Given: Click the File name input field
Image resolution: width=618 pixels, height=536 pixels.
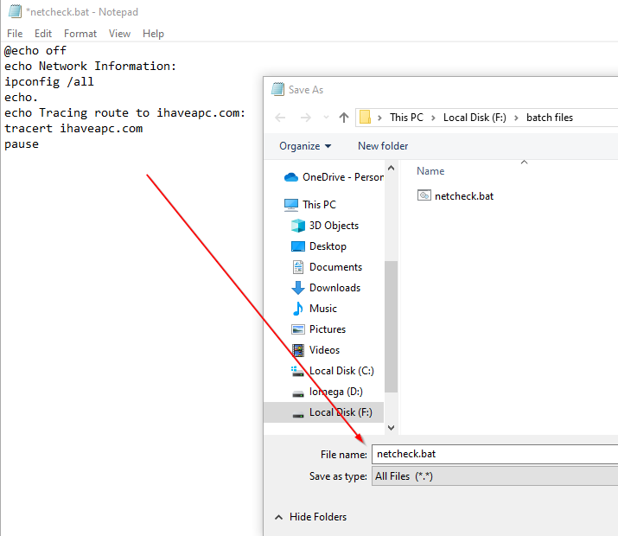Looking at the screenshot, I should 494,454.
